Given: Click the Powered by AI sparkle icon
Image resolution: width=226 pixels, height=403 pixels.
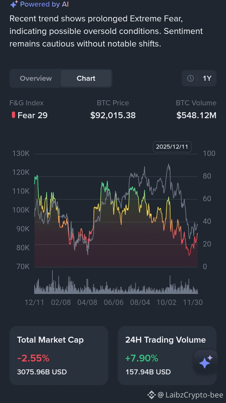Looking at the screenshot, I should (14, 4).
